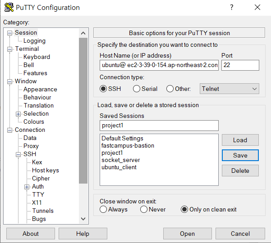Choose Always for close window on exit
271x243 pixels.
[103, 209]
